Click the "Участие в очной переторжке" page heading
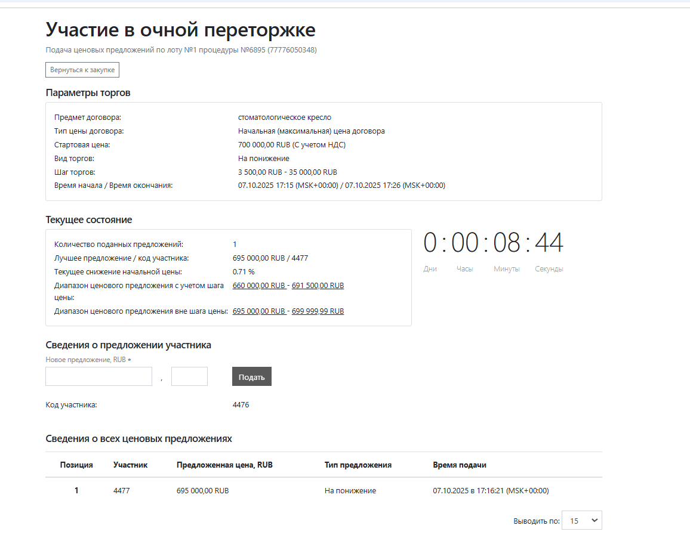Image resolution: width=690 pixels, height=538 pixels. coord(180,30)
